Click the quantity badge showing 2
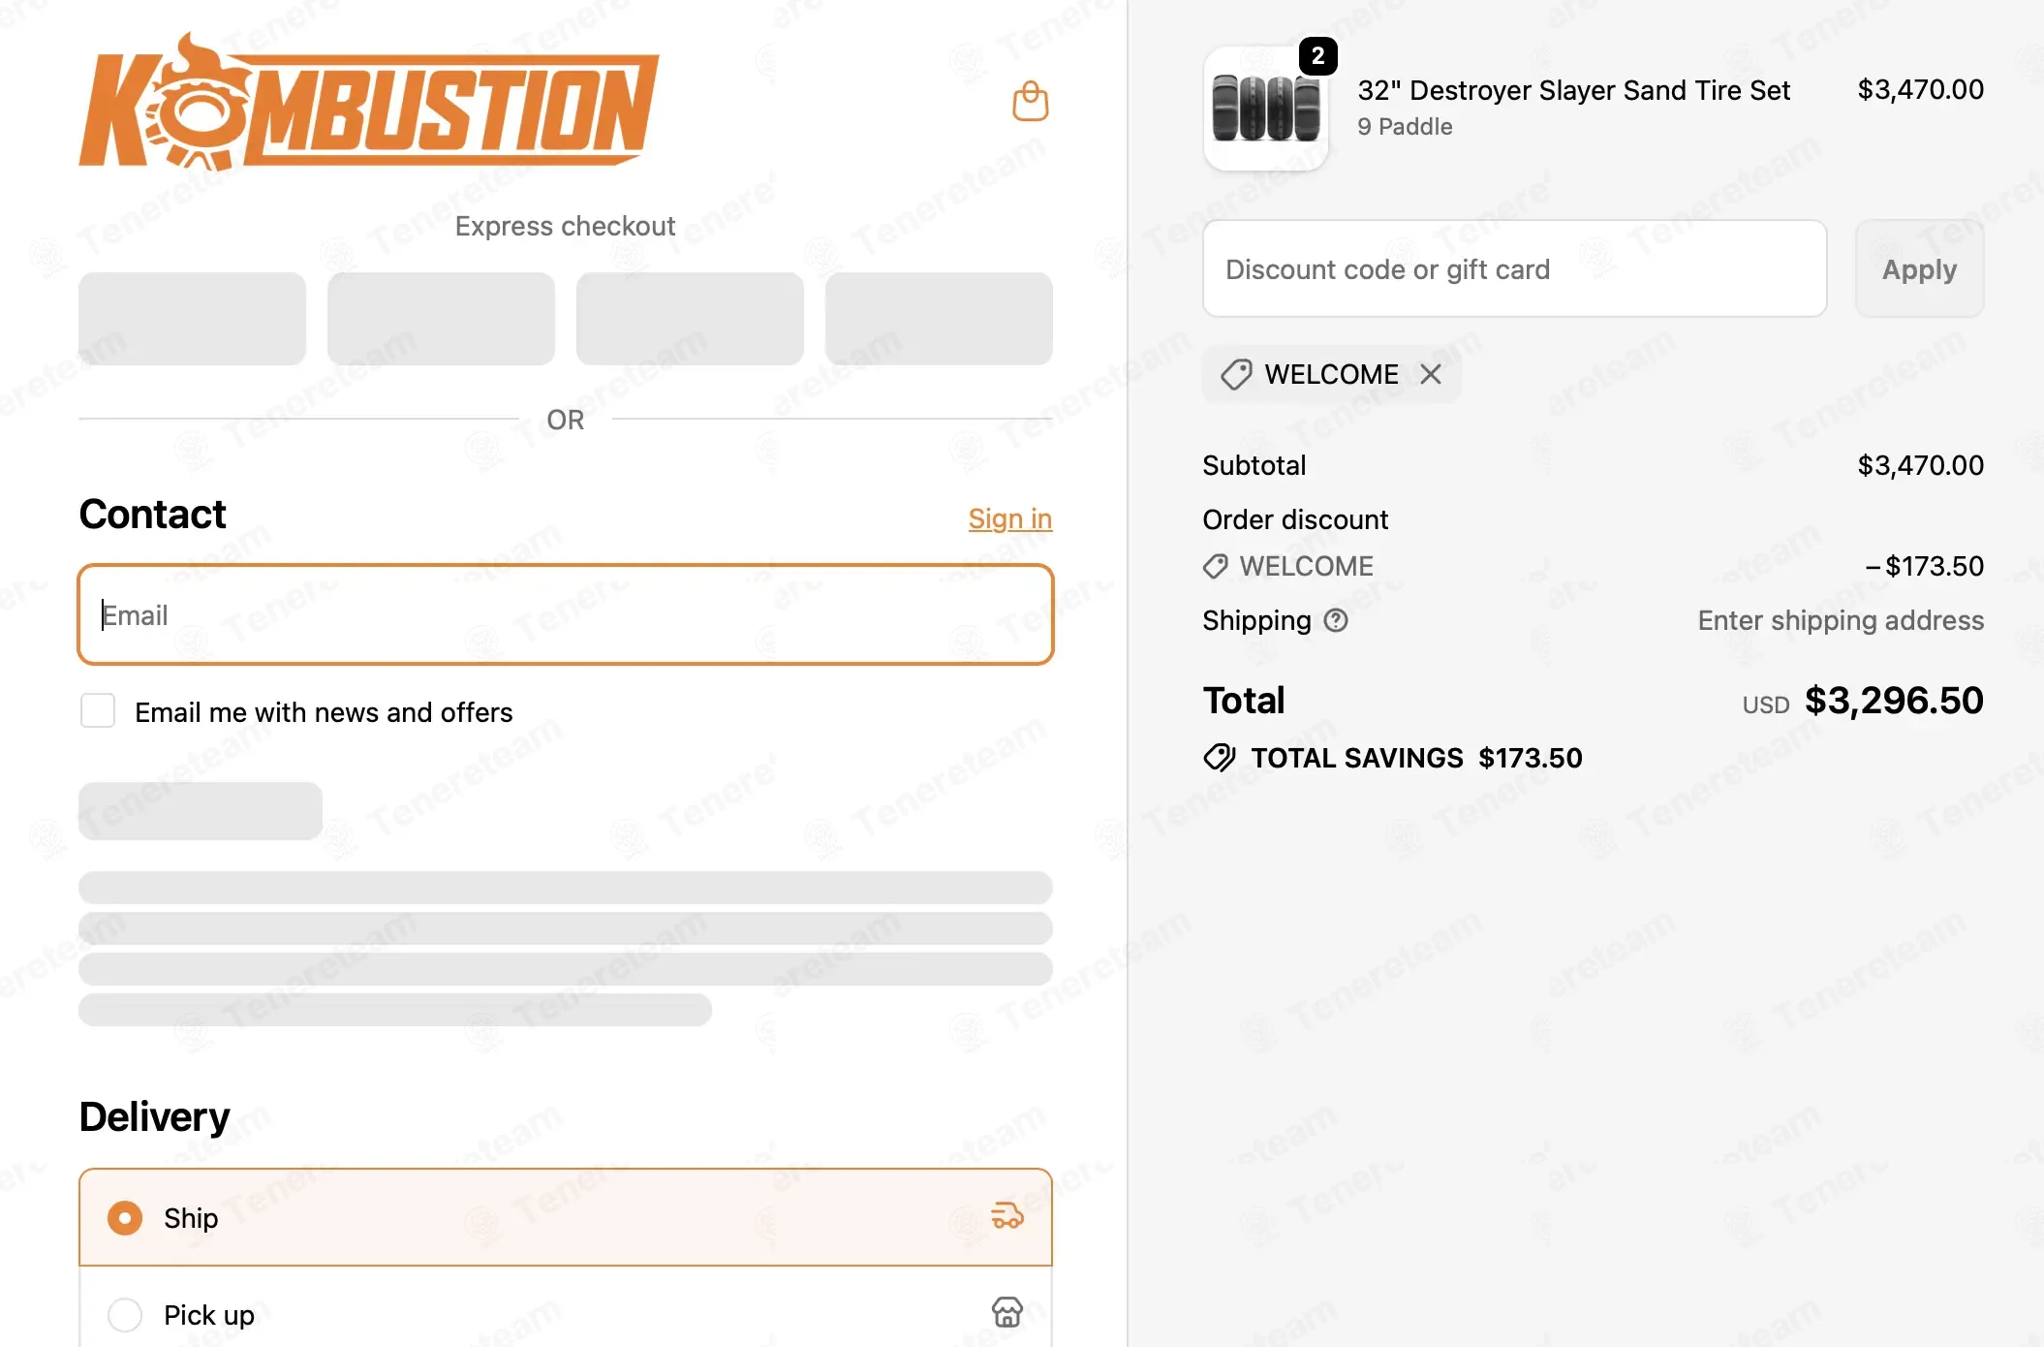The image size is (2044, 1347). tap(1317, 56)
